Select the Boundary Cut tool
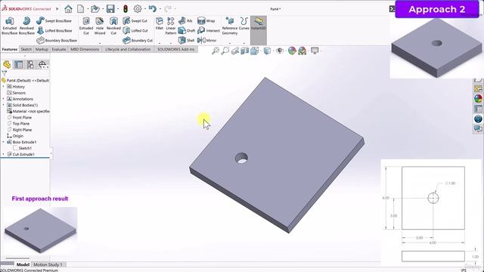 138,40
